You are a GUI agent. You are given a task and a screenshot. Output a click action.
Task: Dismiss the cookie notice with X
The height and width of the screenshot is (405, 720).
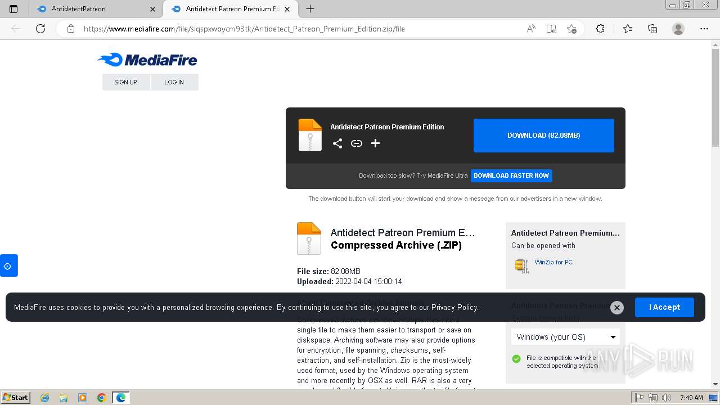point(617,308)
